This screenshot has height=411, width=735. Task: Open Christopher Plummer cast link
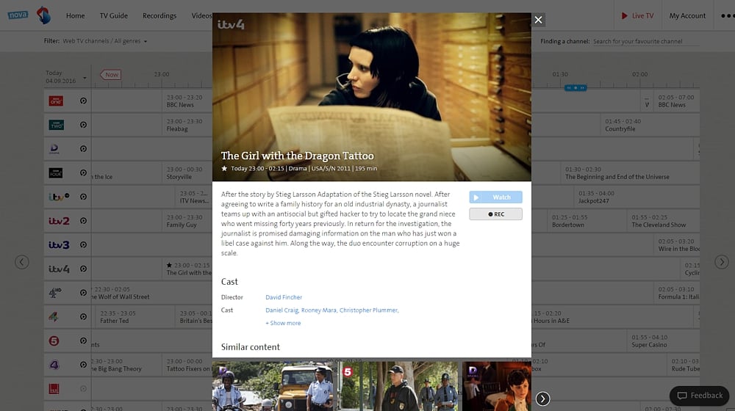[x=369, y=310]
